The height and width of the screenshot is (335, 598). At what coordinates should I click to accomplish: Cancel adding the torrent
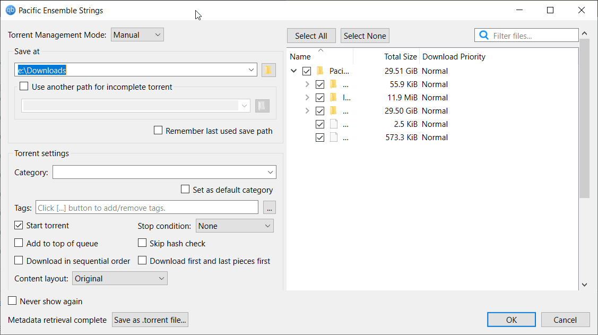(x=565, y=320)
